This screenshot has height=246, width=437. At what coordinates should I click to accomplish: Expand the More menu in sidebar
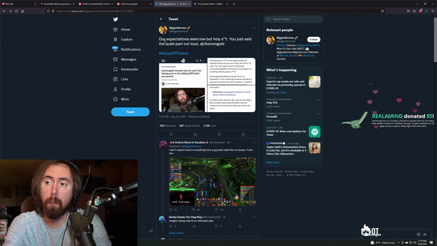(x=122, y=99)
